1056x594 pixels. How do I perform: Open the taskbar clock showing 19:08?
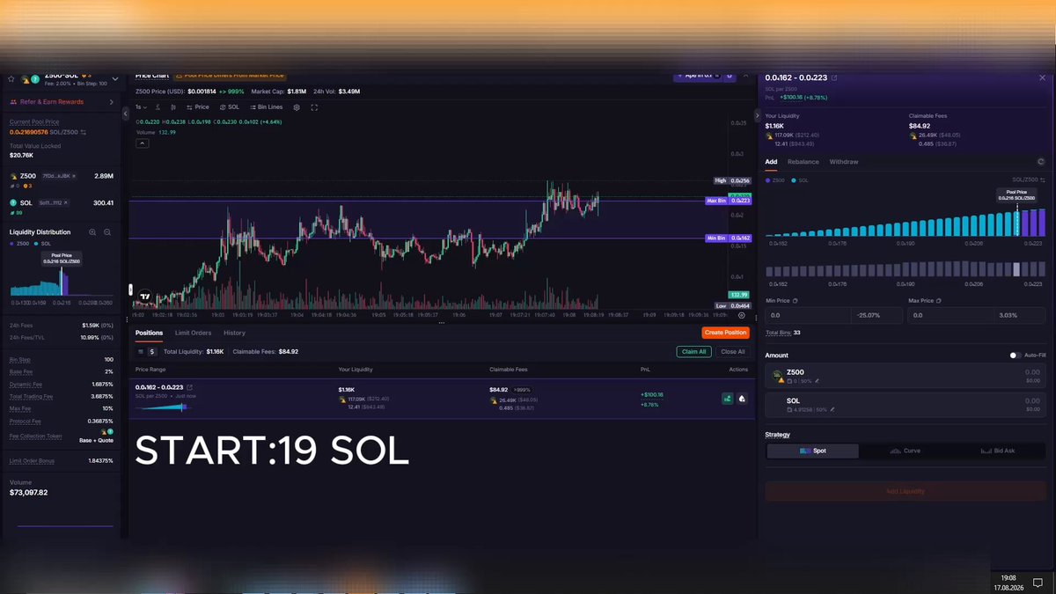[1008, 583]
